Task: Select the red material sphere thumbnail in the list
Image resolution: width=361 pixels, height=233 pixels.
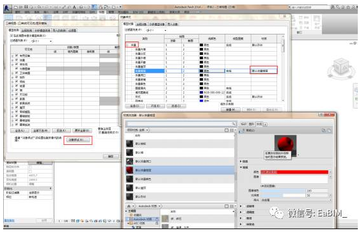Action: (130, 170)
